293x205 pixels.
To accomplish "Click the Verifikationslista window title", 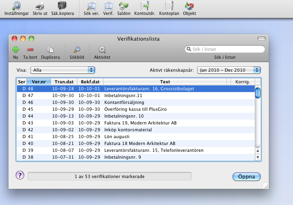I will point(139,39).
